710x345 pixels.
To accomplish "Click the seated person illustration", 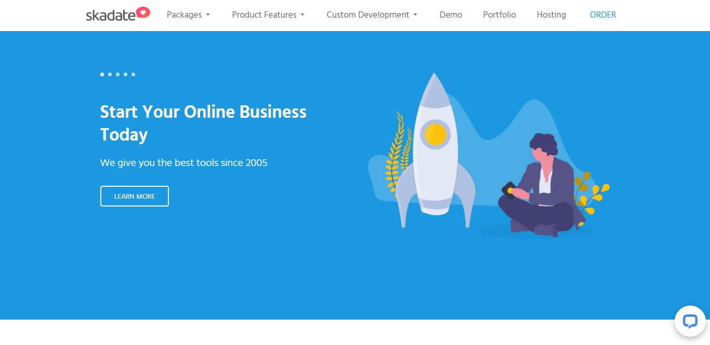I will pos(541,185).
